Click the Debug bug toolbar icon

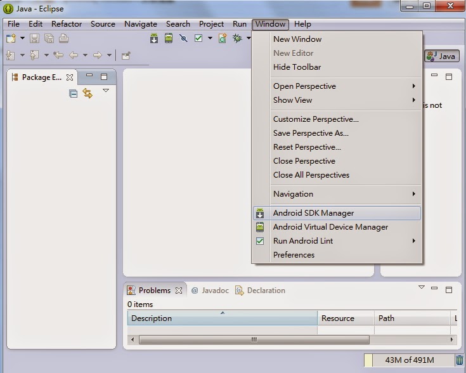pyautogui.click(x=237, y=38)
